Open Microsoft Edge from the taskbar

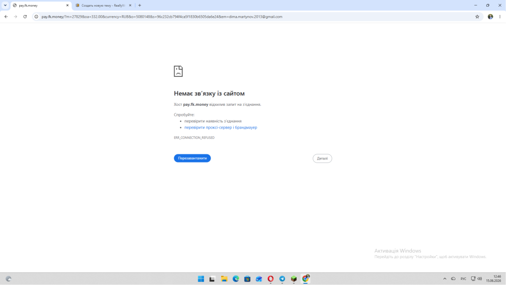point(236,278)
